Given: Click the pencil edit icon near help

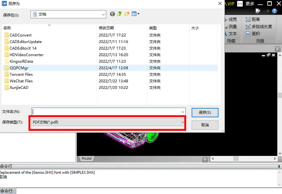Looking at the screenshot, I should 258,11.
